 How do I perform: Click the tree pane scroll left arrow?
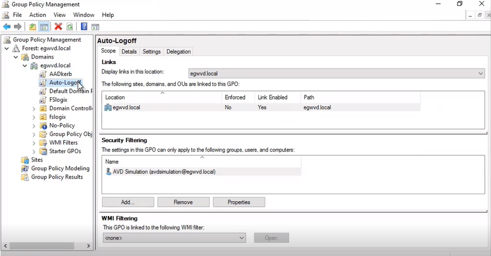point(5,246)
